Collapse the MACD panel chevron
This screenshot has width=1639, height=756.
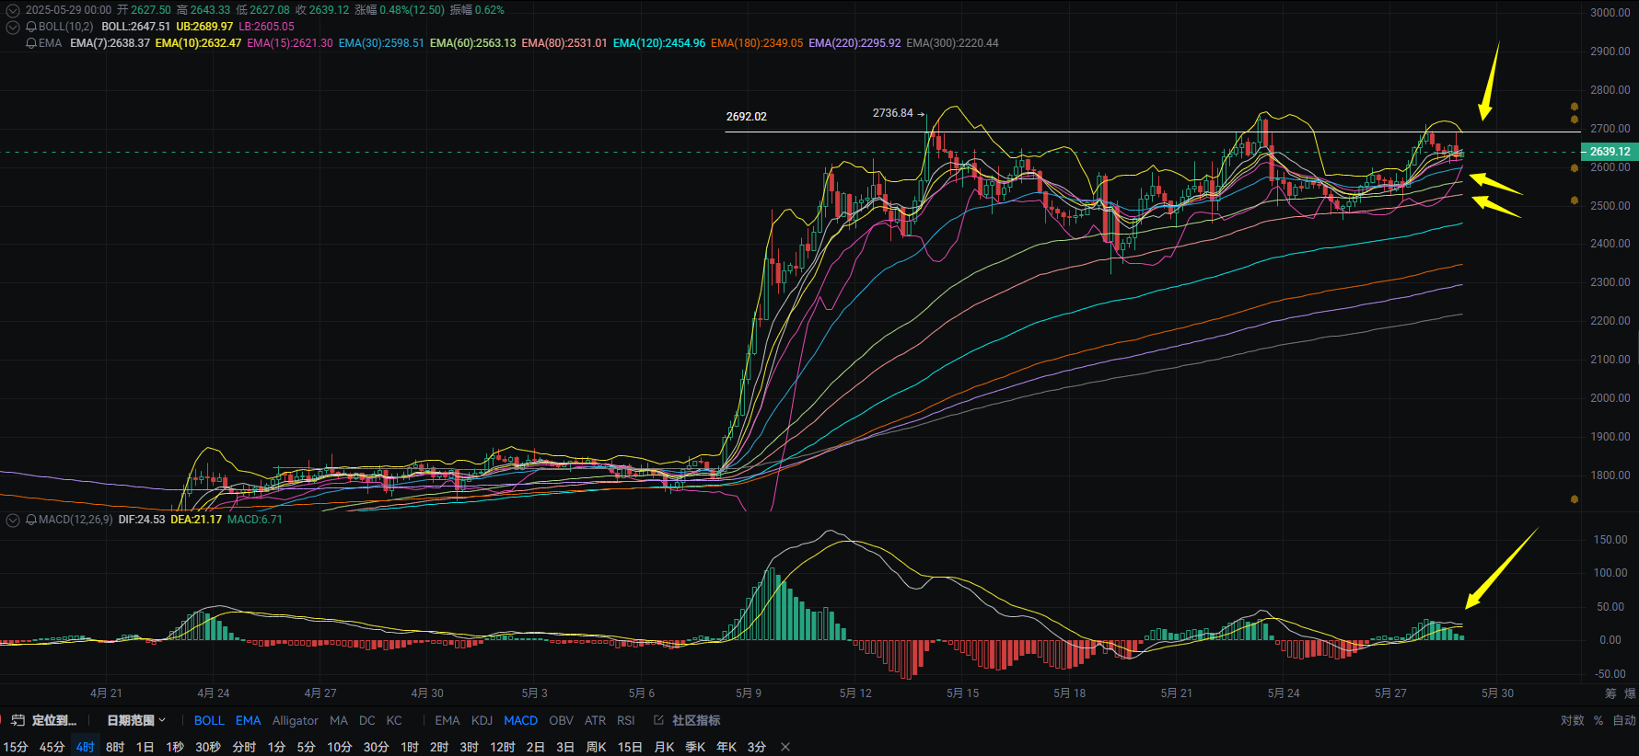pyautogui.click(x=13, y=520)
